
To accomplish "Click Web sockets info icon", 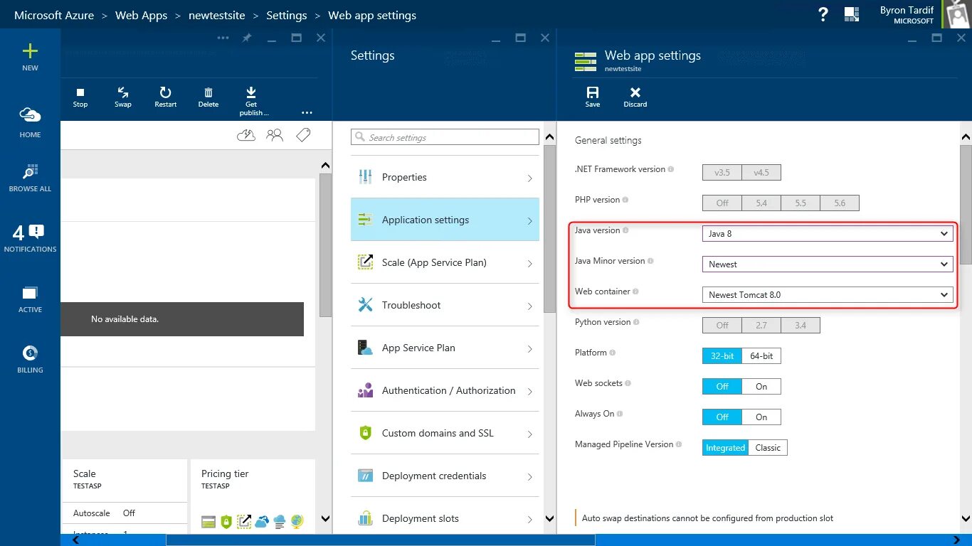I will click(628, 383).
